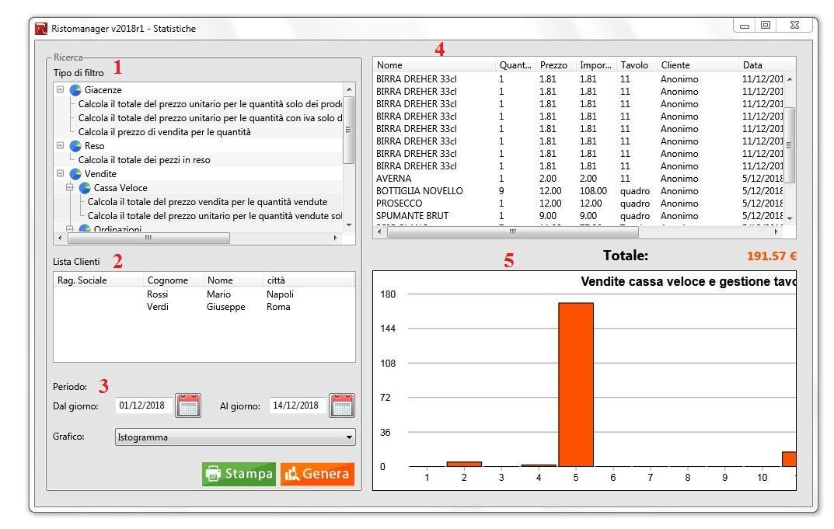The width and height of the screenshot is (834, 529).
Task: Open calendar picker for Al giorno date
Action: [x=342, y=405]
